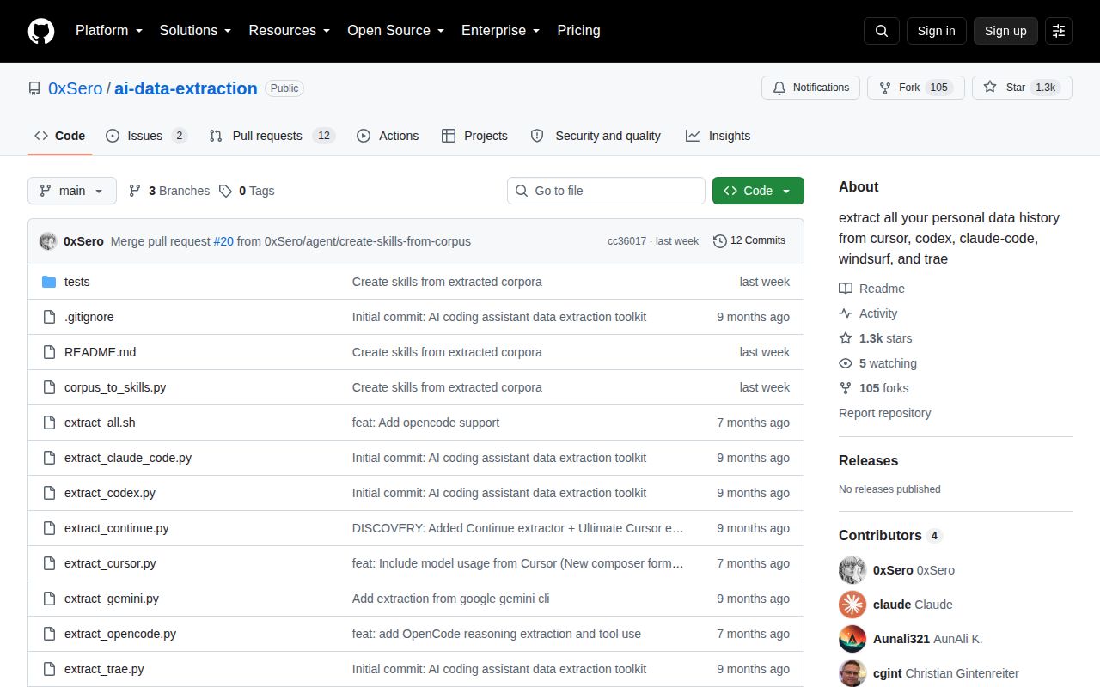Click the tag icon beside 0 Tags
This screenshot has height=687, width=1100.
(225, 191)
